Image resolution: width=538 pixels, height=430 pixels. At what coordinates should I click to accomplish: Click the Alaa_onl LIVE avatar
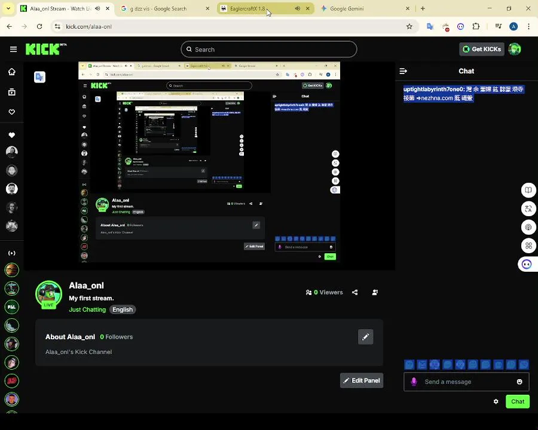tap(49, 294)
